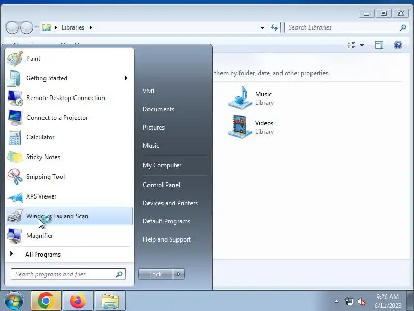Click the Windows Start orb

click(x=13, y=301)
